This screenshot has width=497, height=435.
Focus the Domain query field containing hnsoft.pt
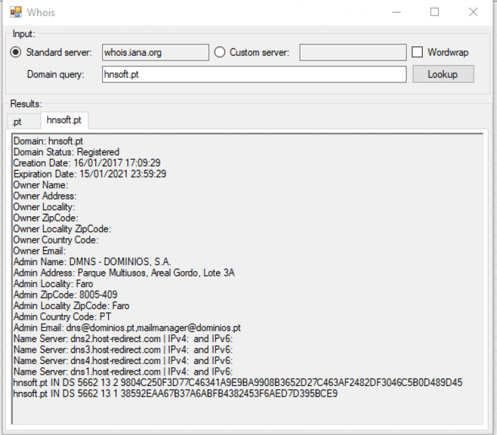pyautogui.click(x=254, y=74)
